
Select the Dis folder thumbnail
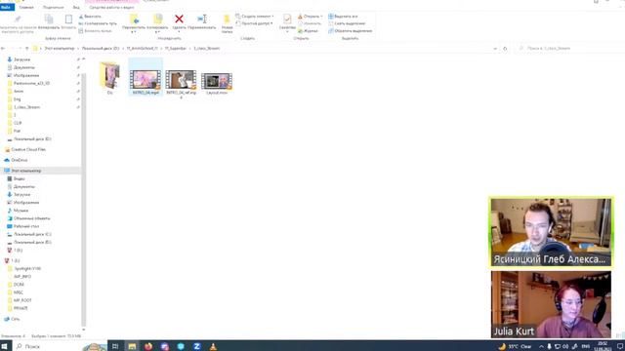(x=110, y=78)
